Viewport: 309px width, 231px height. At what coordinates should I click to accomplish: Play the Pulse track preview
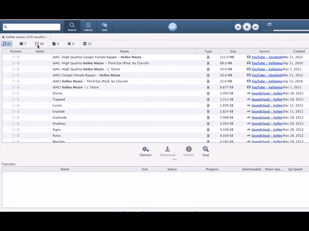pyautogui.click(x=14, y=135)
